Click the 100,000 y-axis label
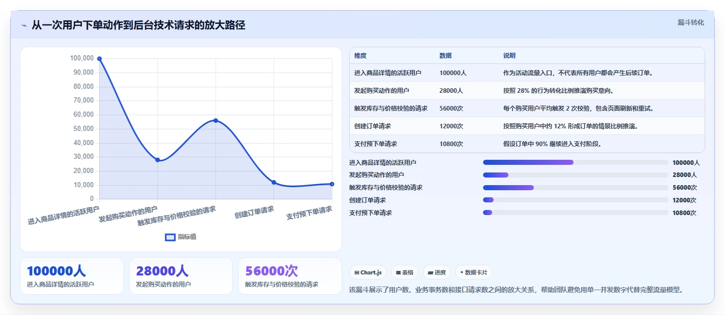This screenshot has width=725, height=315. pos(81,58)
